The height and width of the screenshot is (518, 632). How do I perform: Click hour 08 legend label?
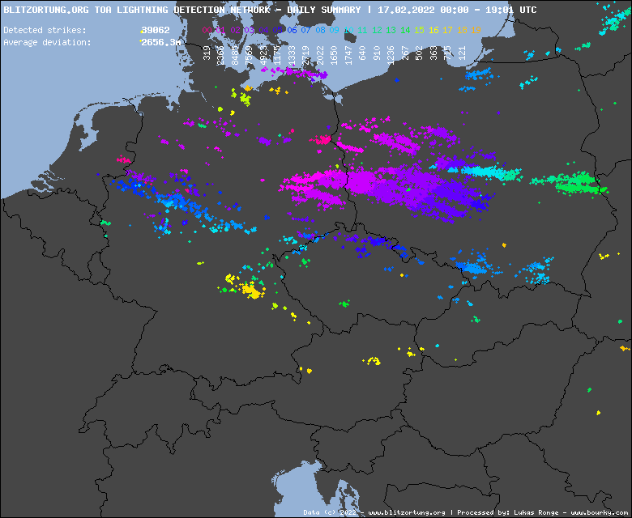tap(320, 30)
